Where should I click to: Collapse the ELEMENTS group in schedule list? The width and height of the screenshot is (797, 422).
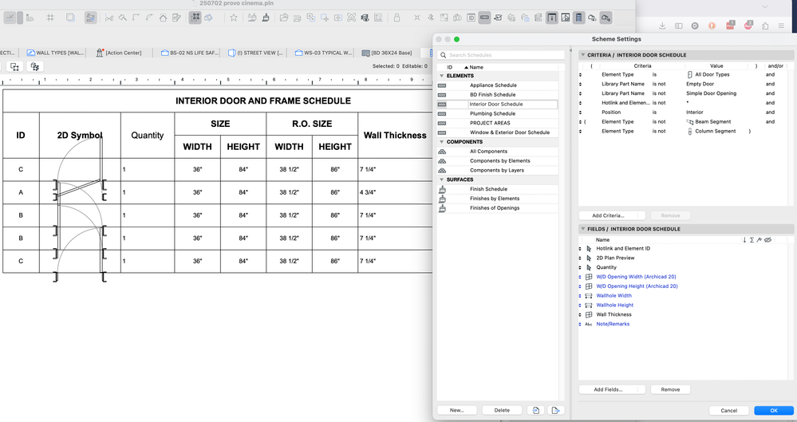click(442, 76)
